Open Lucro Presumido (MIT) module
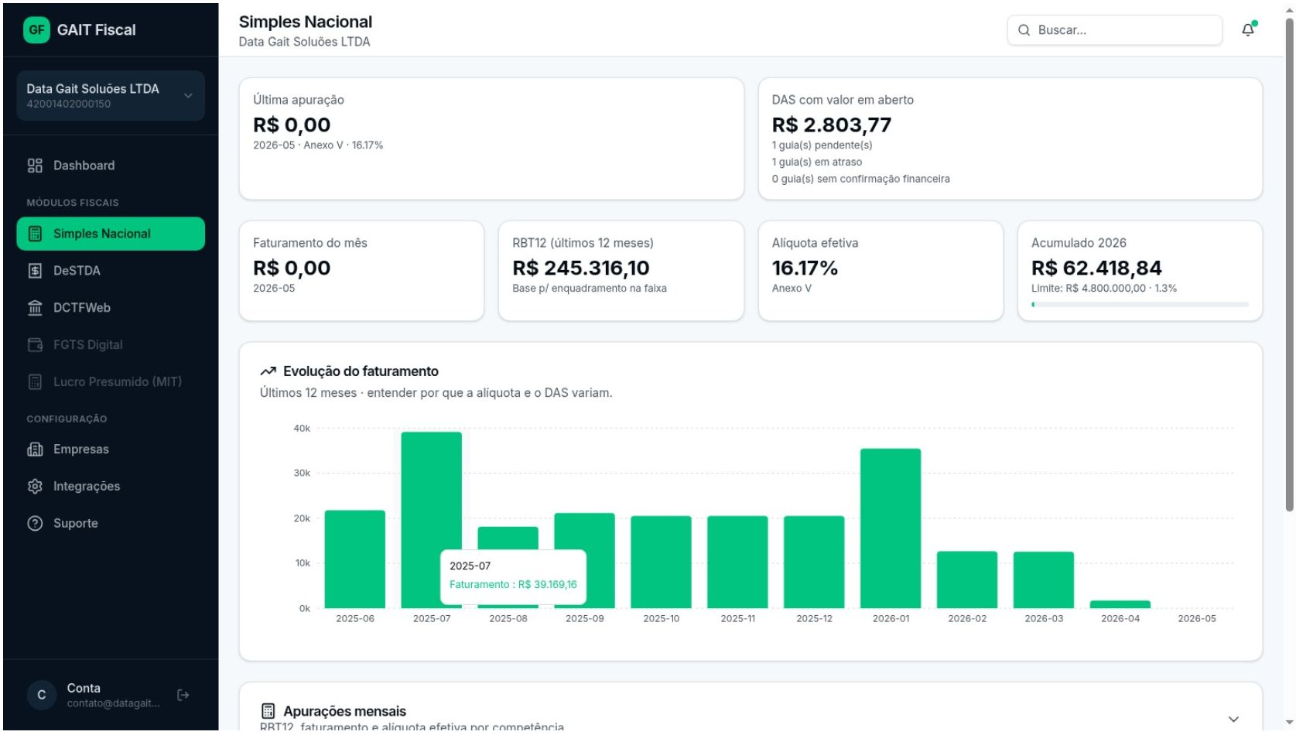This screenshot has width=1296, height=735. (111, 382)
